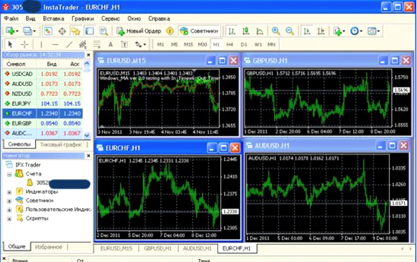
Task: Select the horizontal line drawing tool
Action: pos(55,44)
